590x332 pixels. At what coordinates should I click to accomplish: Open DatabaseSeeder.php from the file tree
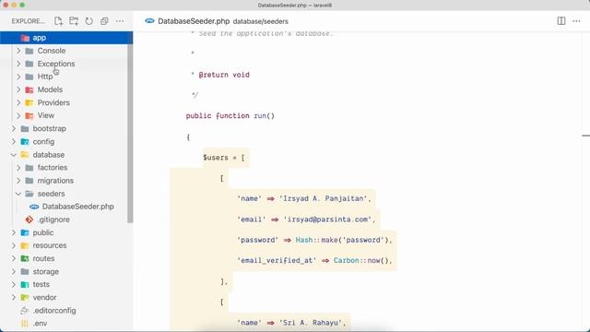click(x=77, y=207)
